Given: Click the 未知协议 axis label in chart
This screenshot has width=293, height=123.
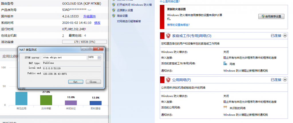Looking at the screenshot, I should [x=71, y=108].
